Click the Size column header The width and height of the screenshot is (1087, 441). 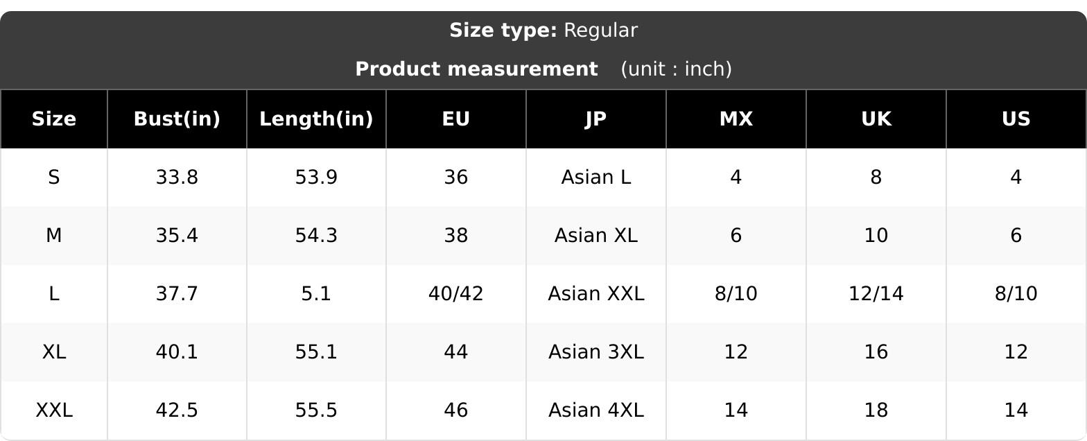[54, 119]
